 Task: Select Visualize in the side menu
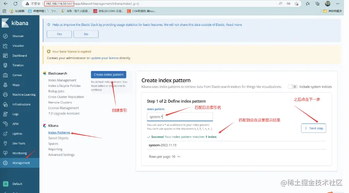[x=18, y=46]
